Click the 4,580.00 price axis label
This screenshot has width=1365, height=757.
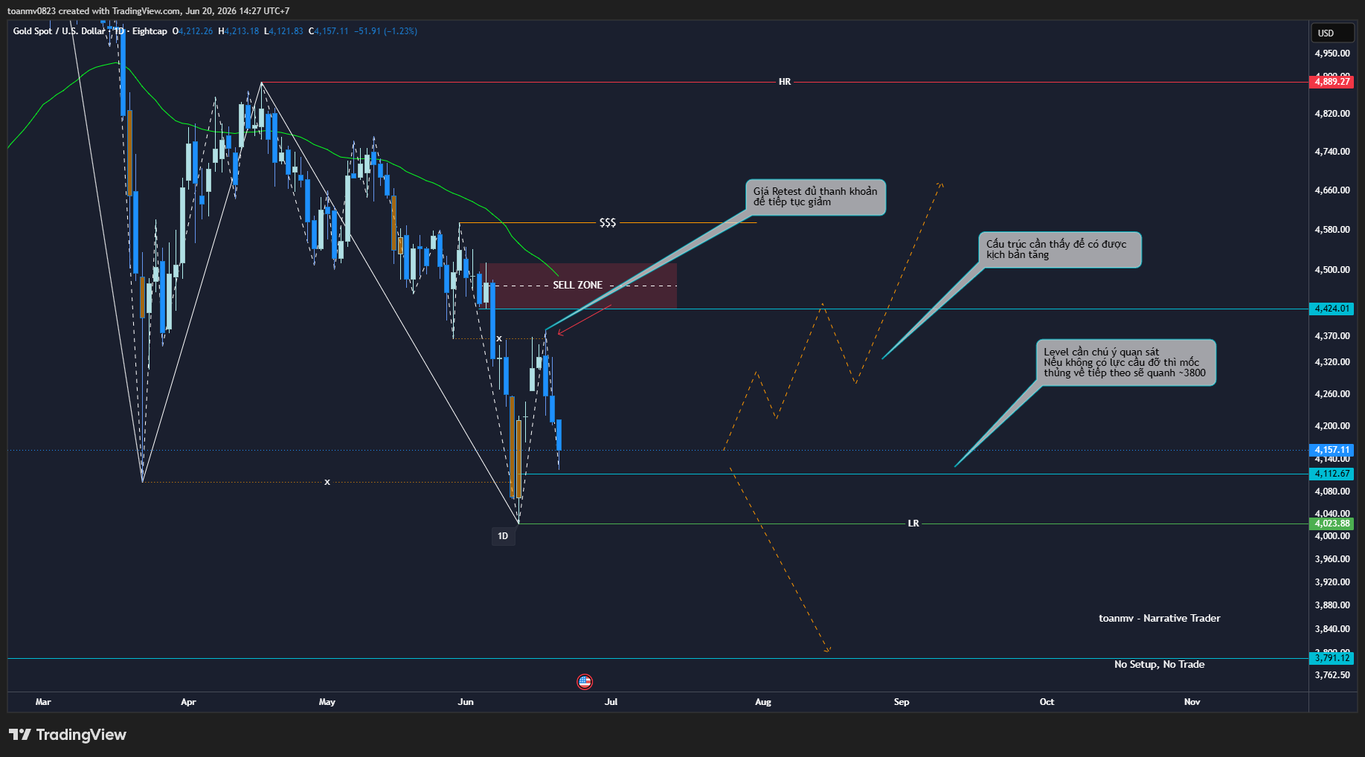1332,230
